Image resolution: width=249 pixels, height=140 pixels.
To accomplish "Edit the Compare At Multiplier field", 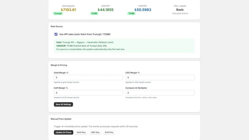I will point(160,93).
